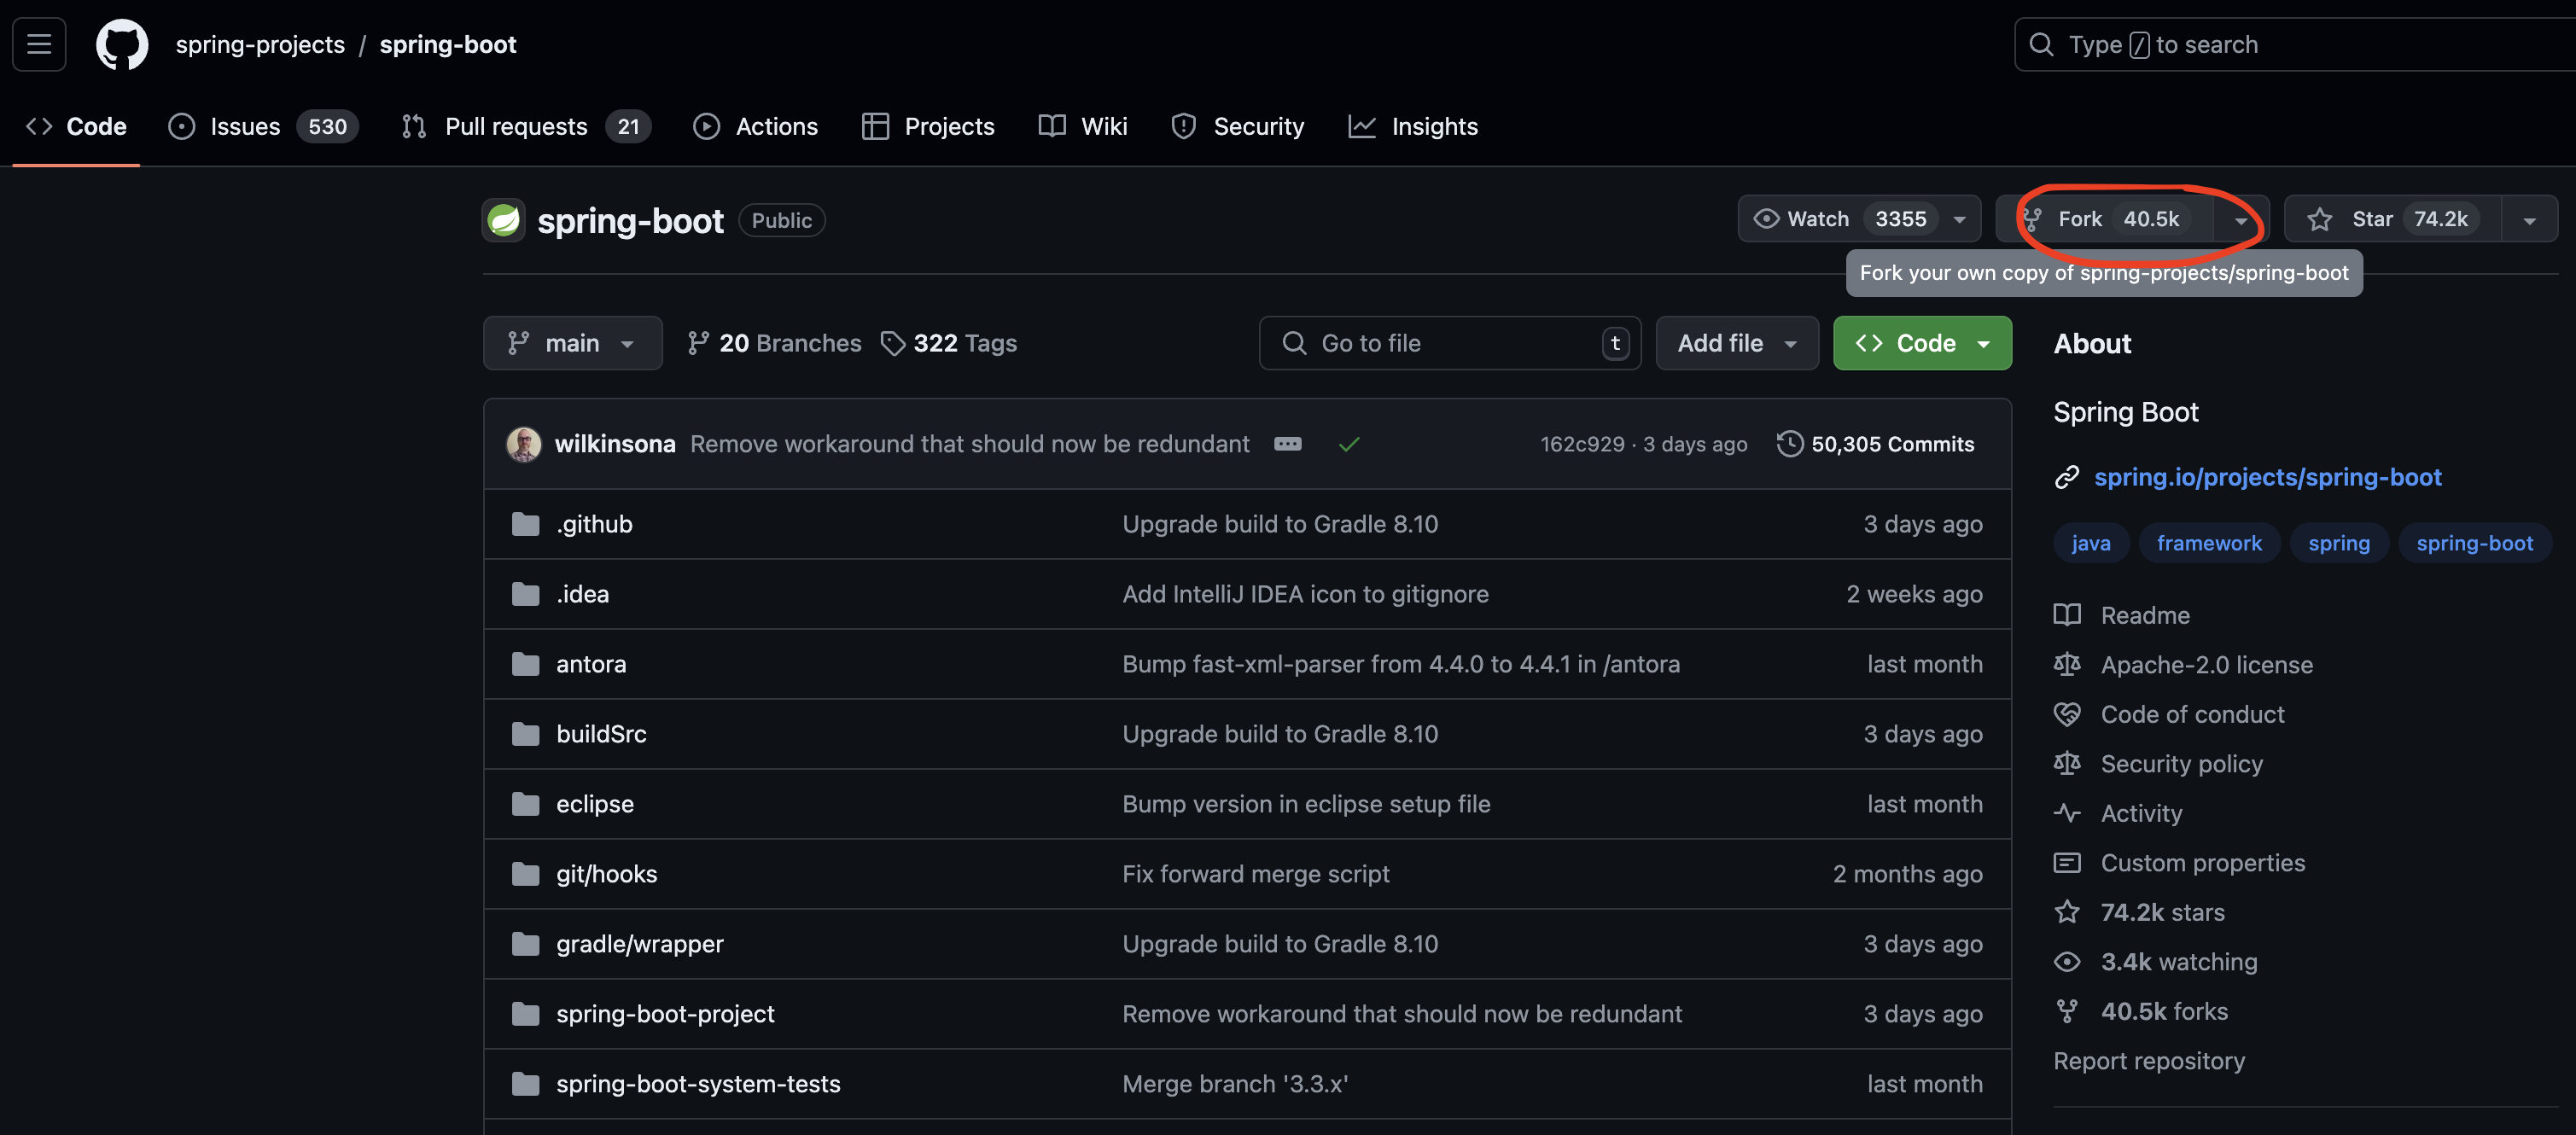Expand commit message ellipsis button

(x=1287, y=443)
